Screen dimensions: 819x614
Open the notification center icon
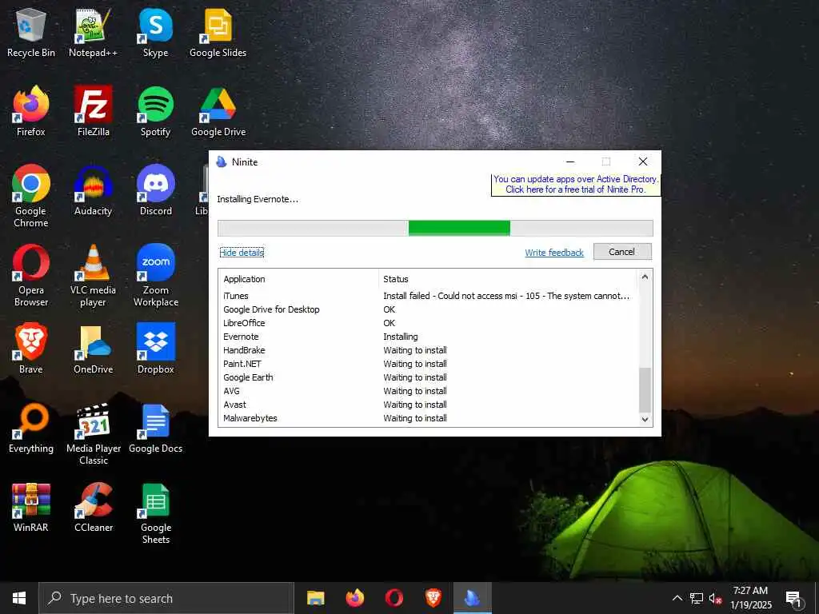(x=794, y=598)
